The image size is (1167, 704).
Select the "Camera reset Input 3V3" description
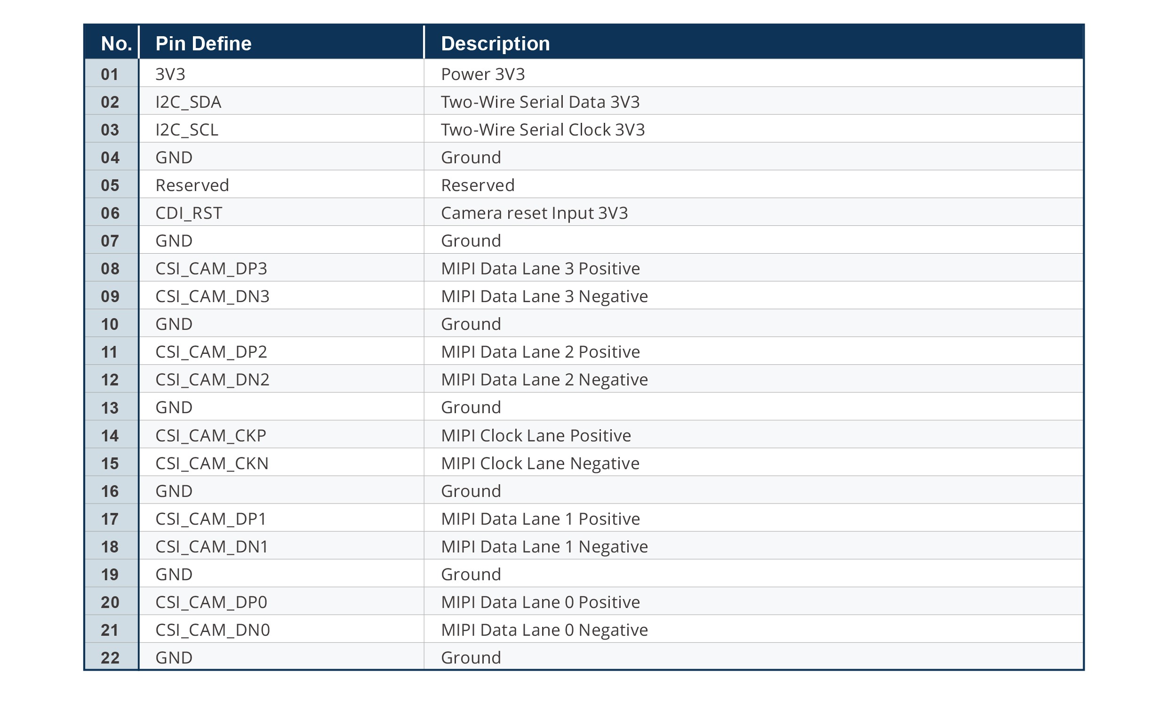coord(534,213)
